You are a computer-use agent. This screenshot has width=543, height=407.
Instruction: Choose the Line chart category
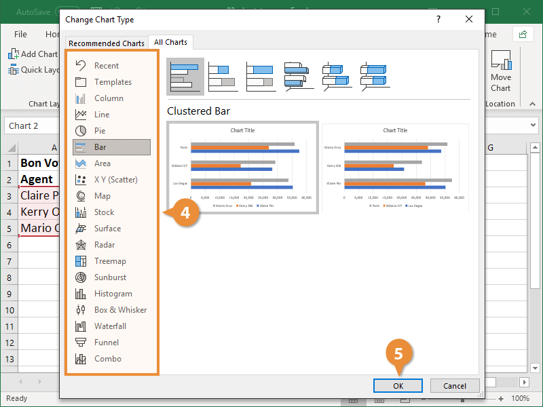pos(111,115)
